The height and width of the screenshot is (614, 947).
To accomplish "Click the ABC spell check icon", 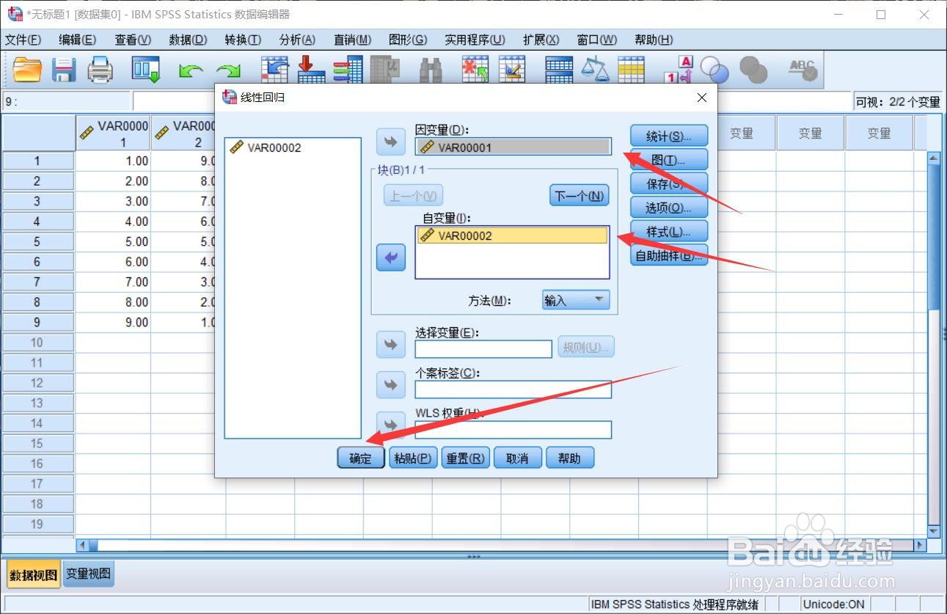I will pos(802,70).
